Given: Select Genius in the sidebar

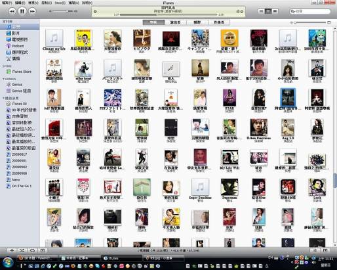Looking at the screenshot, I should [20, 85].
